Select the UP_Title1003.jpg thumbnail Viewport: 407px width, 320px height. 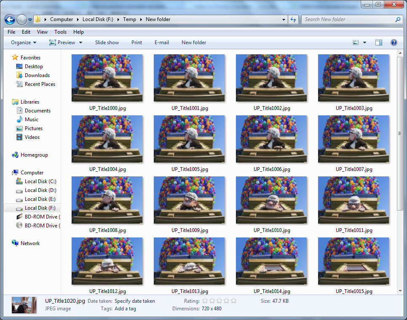353,78
